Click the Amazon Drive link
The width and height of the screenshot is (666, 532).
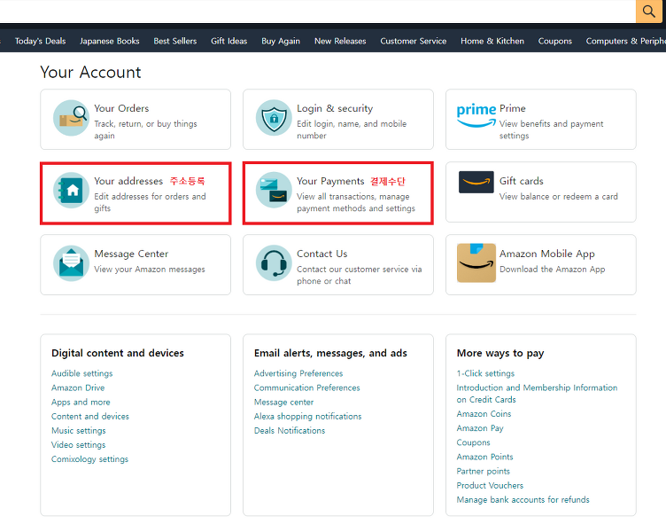(x=78, y=387)
